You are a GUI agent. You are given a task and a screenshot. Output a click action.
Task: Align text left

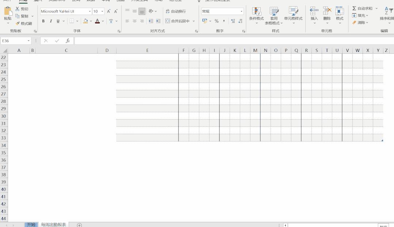127,21
